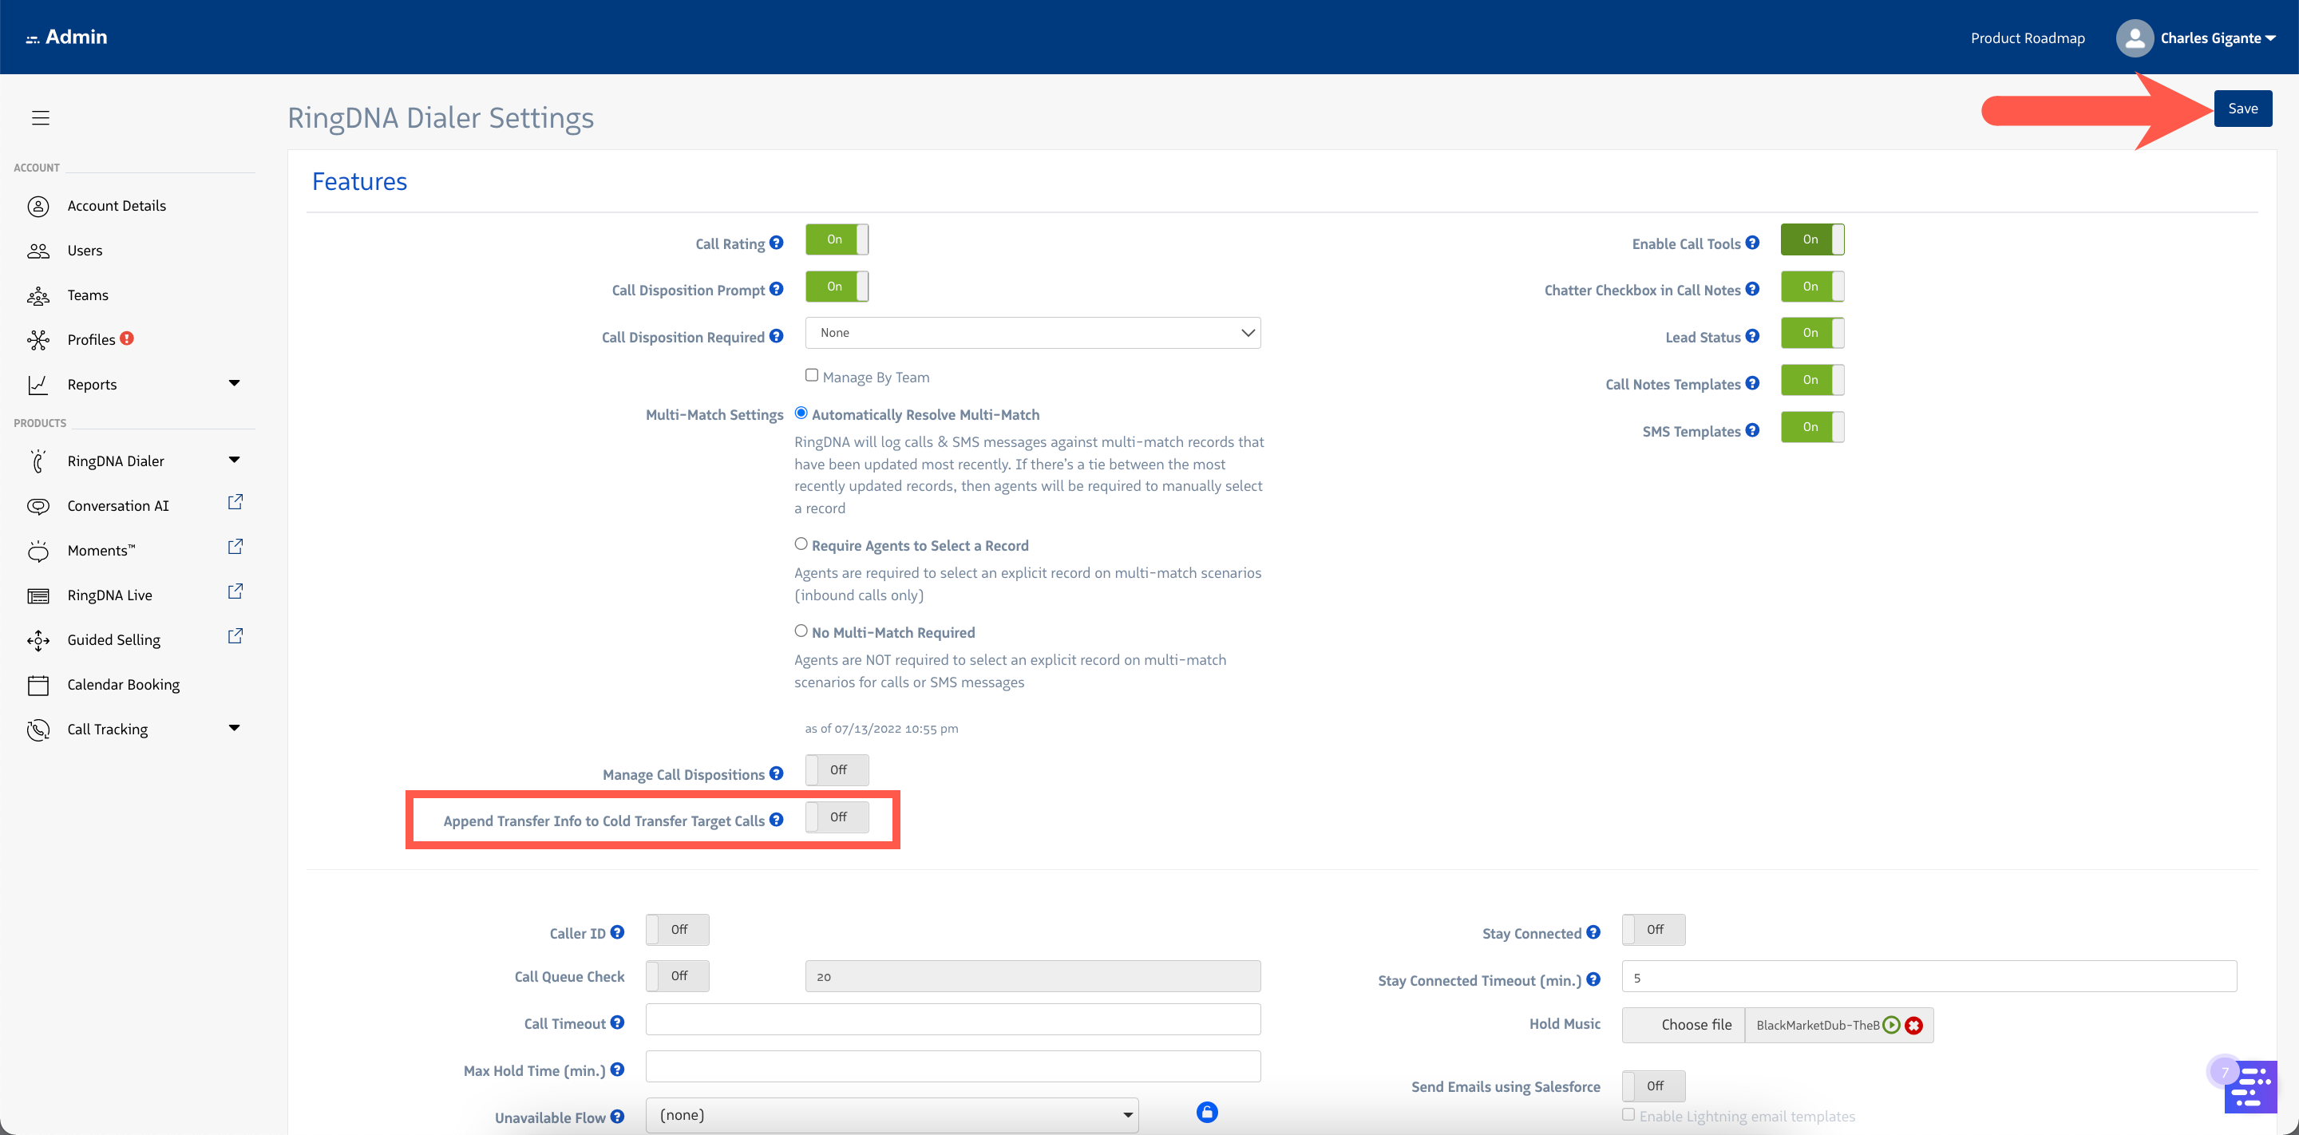Toggle Chatter Checkbox in Call Notes switch
Screen dimensions: 2299x1135
click(1813, 287)
